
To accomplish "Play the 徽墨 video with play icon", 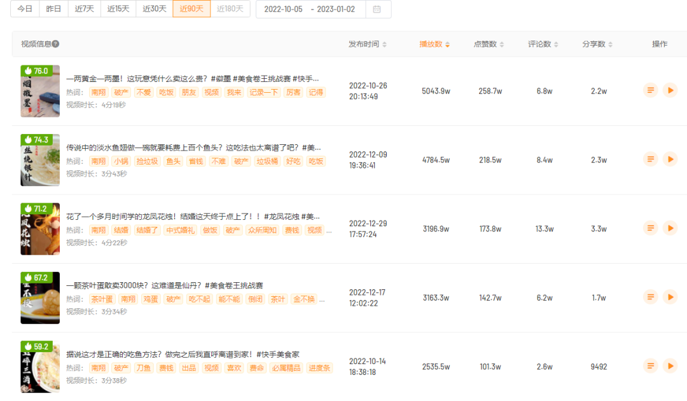I will click(670, 91).
